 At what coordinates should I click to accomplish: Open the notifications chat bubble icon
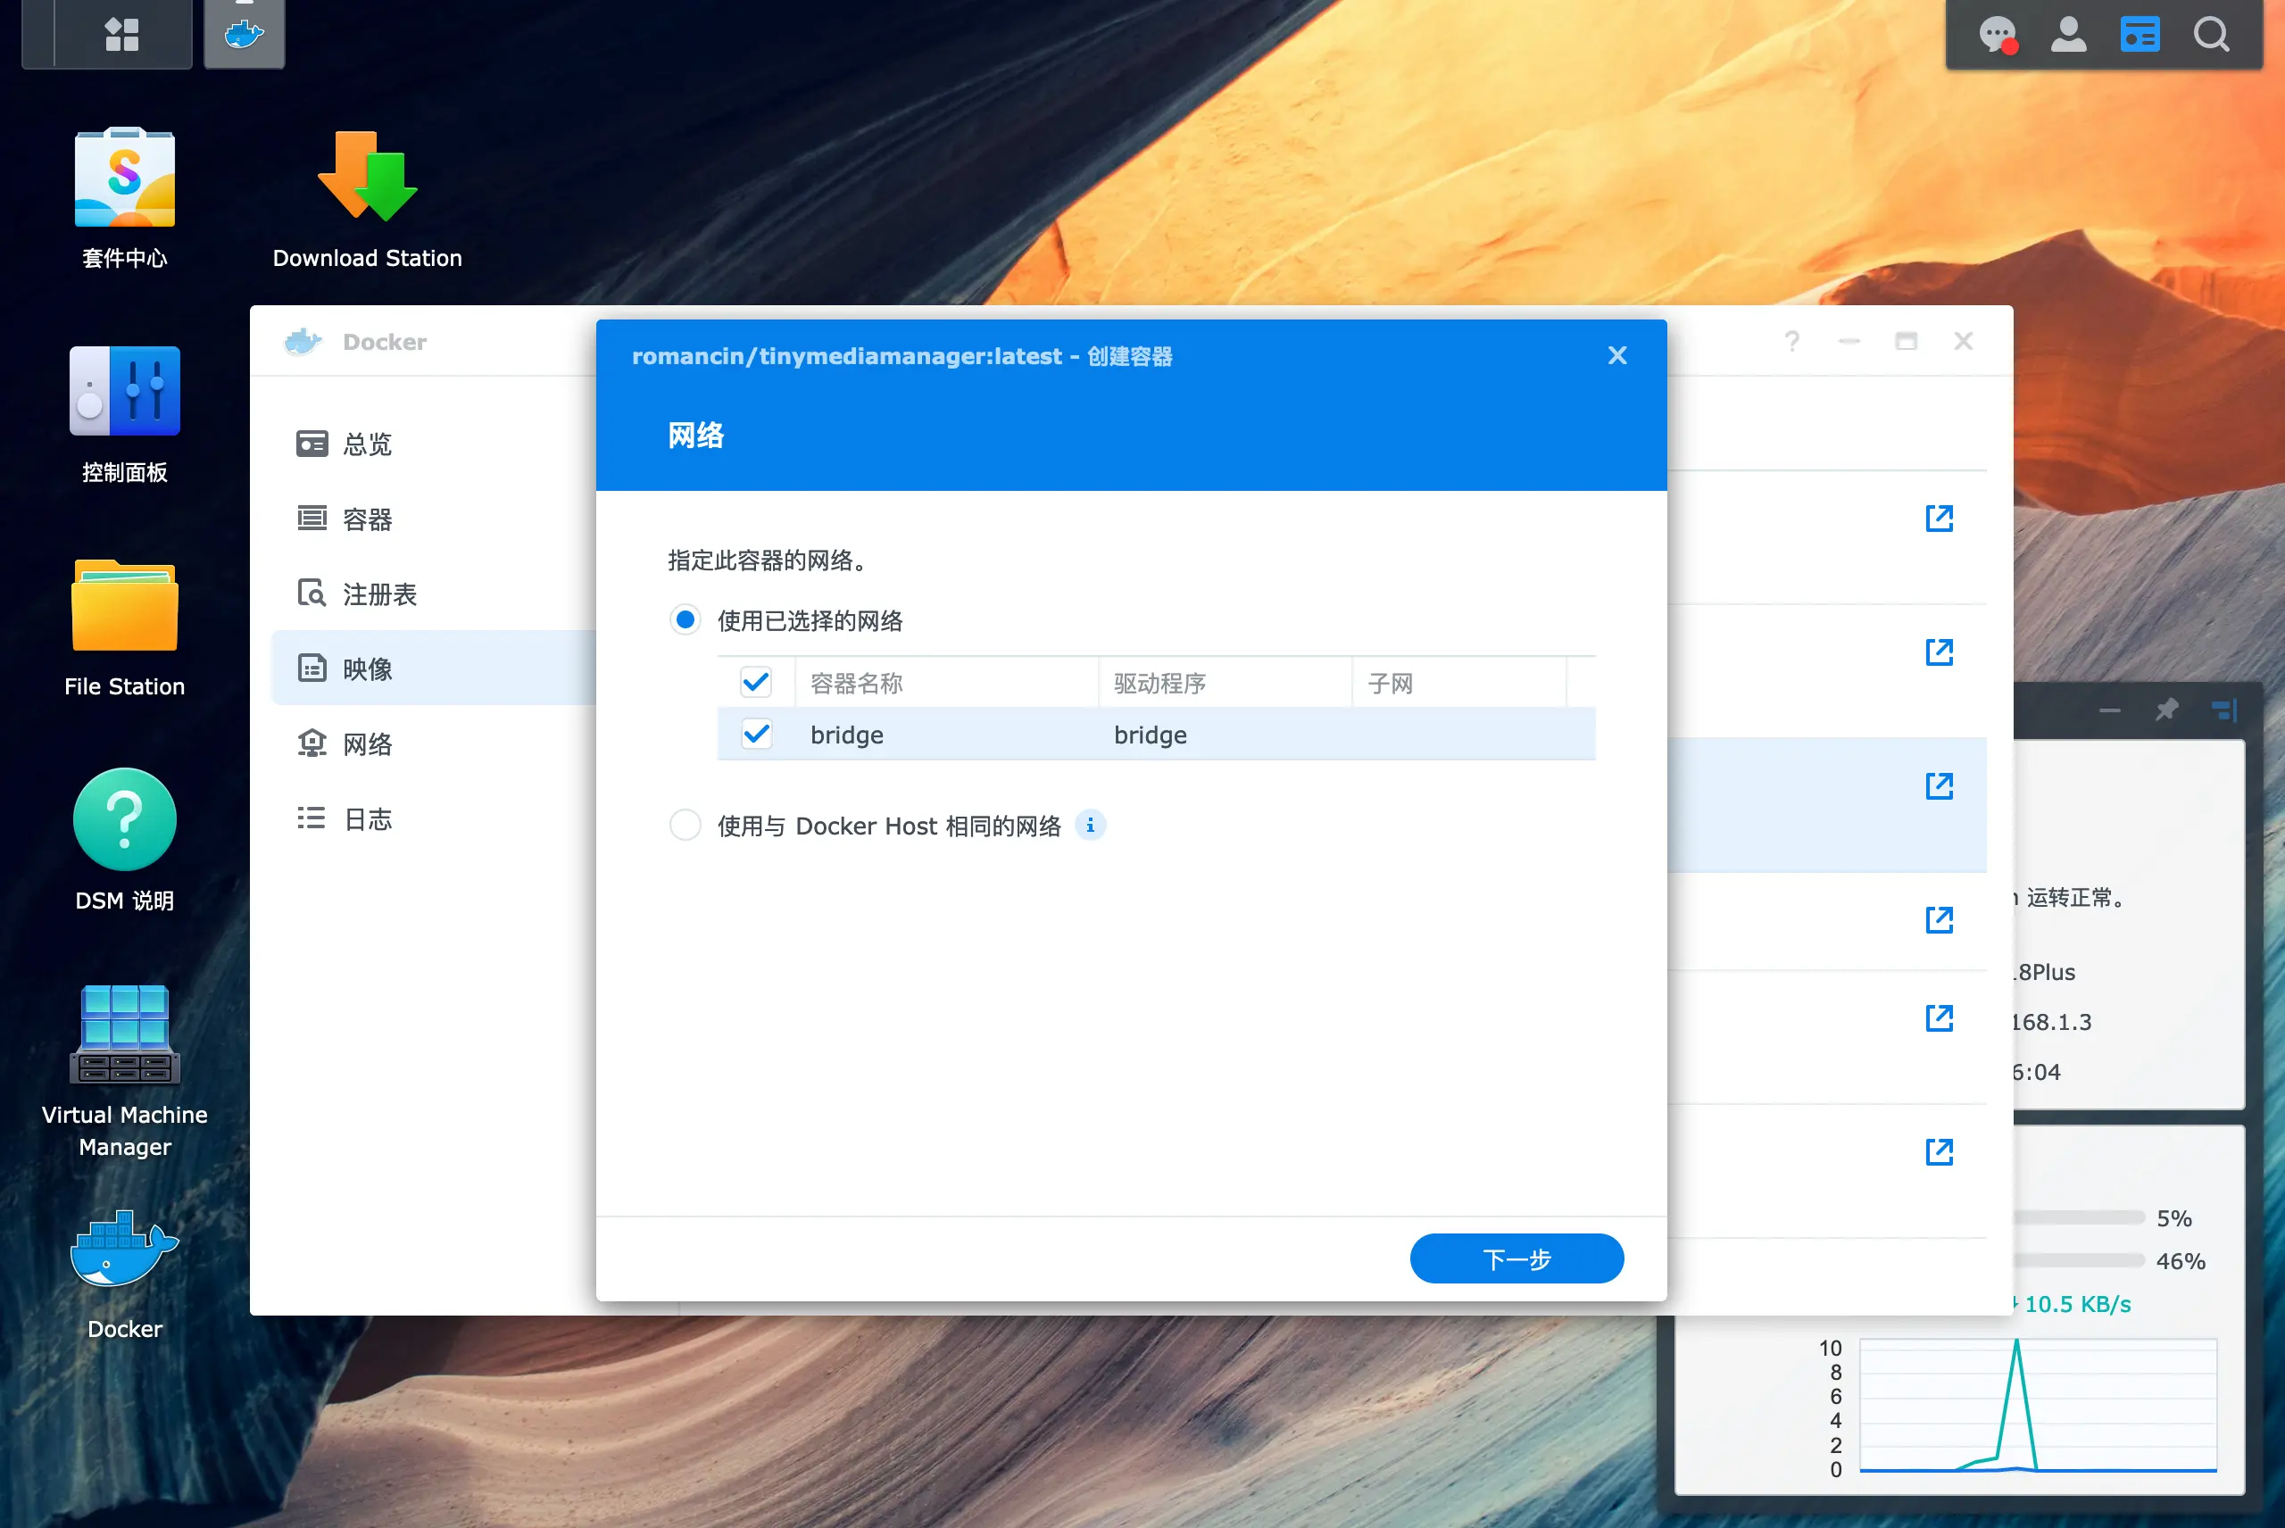click(x=1997, y=35)
